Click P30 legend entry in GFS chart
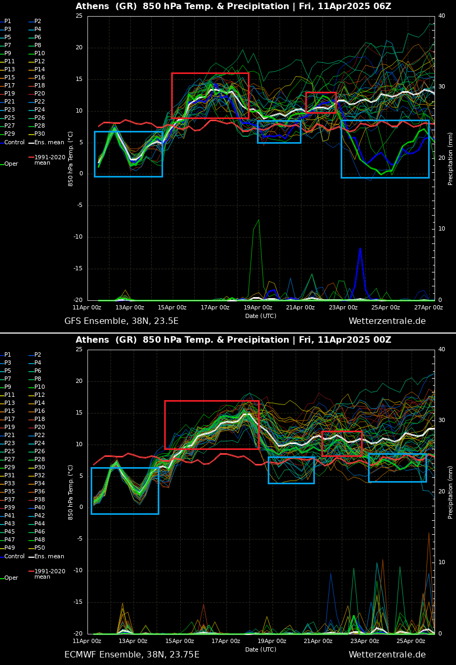Viewport: 456px width, 665px height. [x=39, y=134]
